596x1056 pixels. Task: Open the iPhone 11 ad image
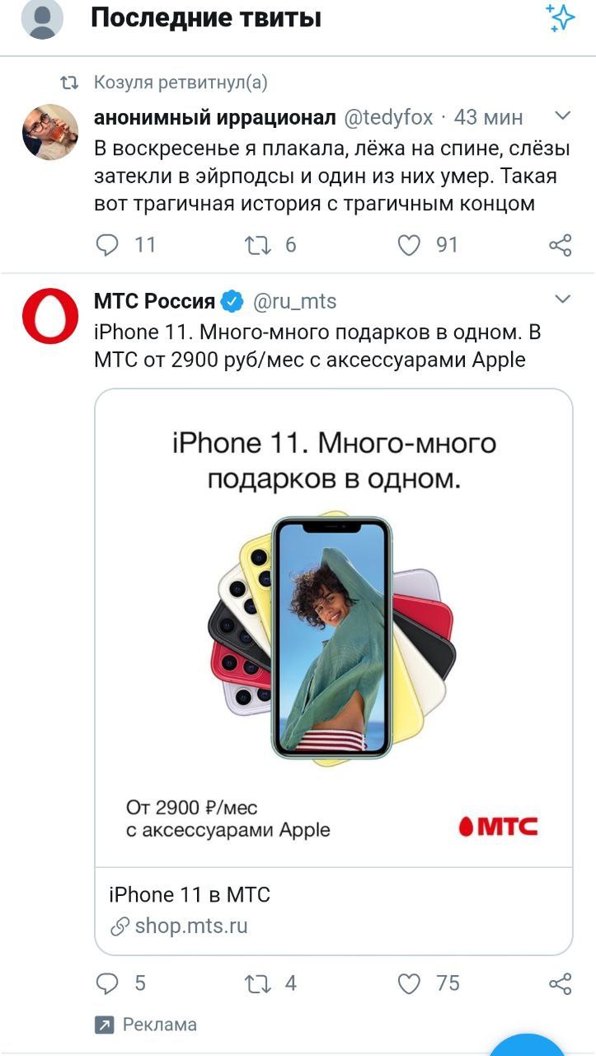tap(334, 628)
